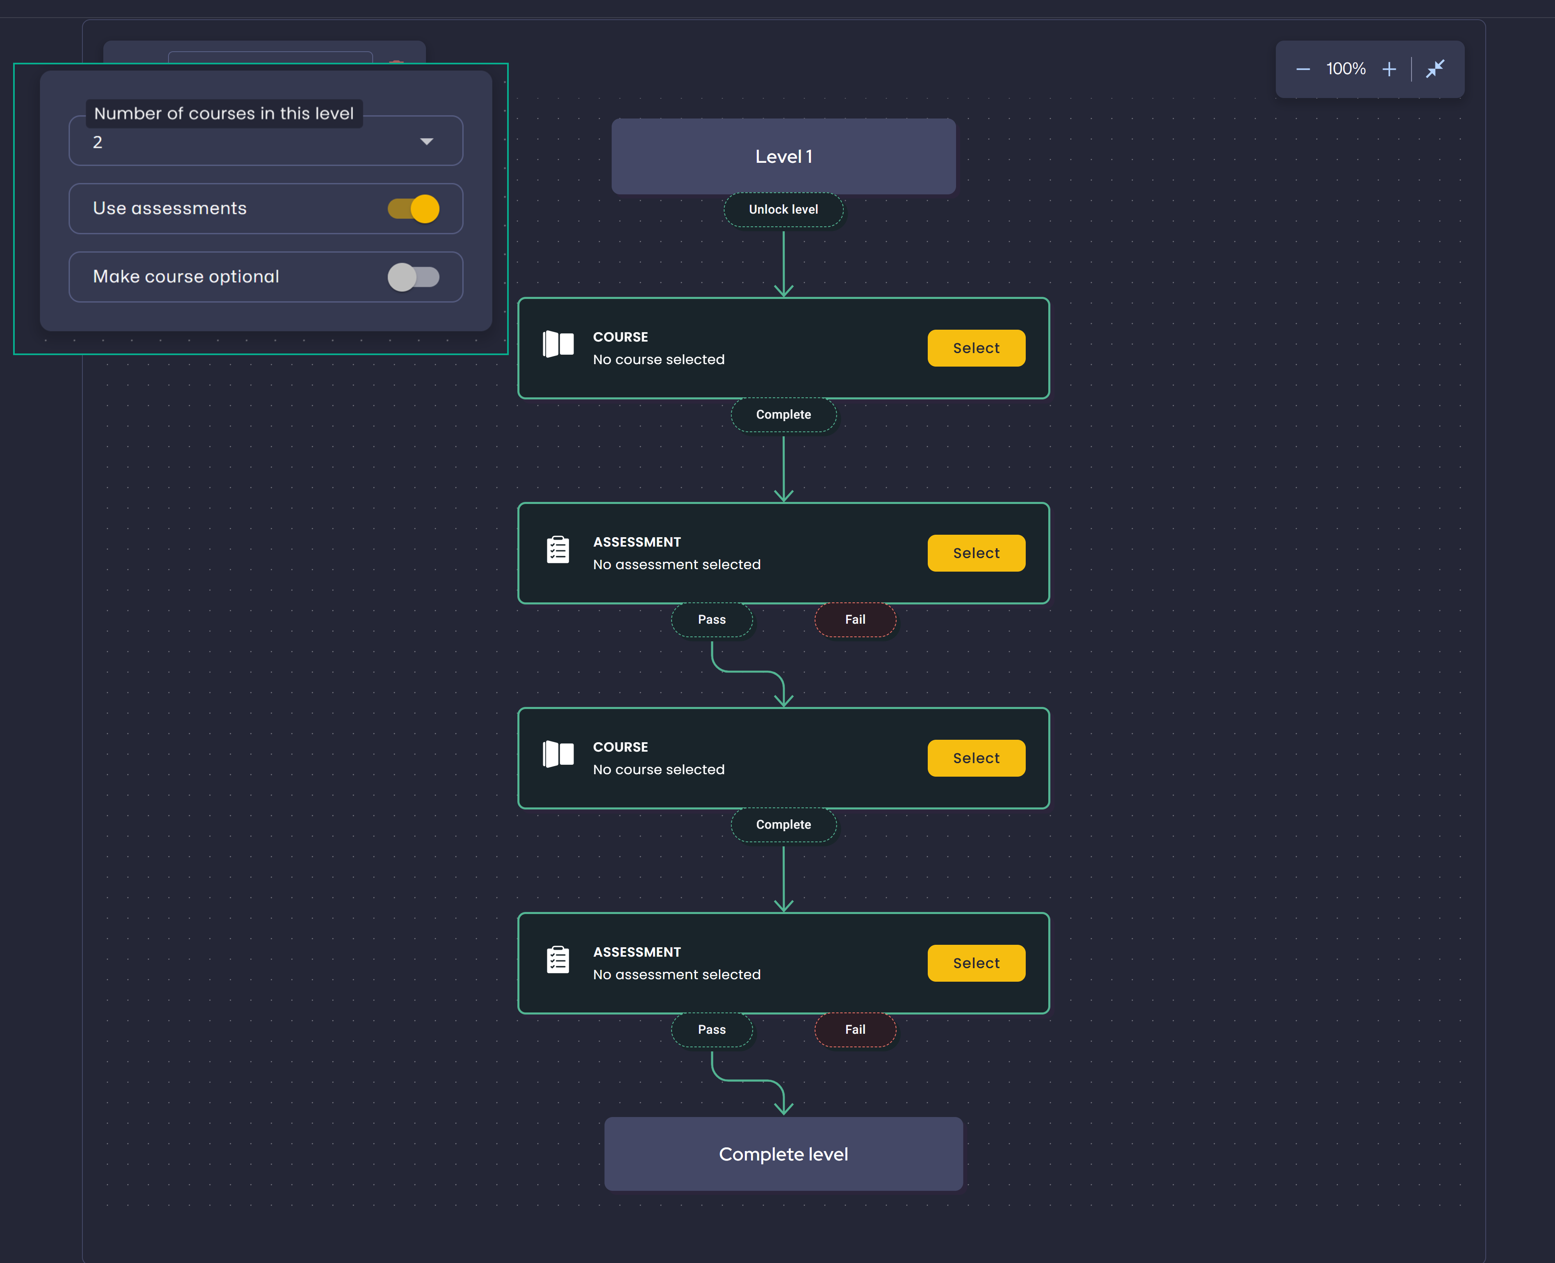
Task: Click Select on the first Course node
Action: click(975, 348)
